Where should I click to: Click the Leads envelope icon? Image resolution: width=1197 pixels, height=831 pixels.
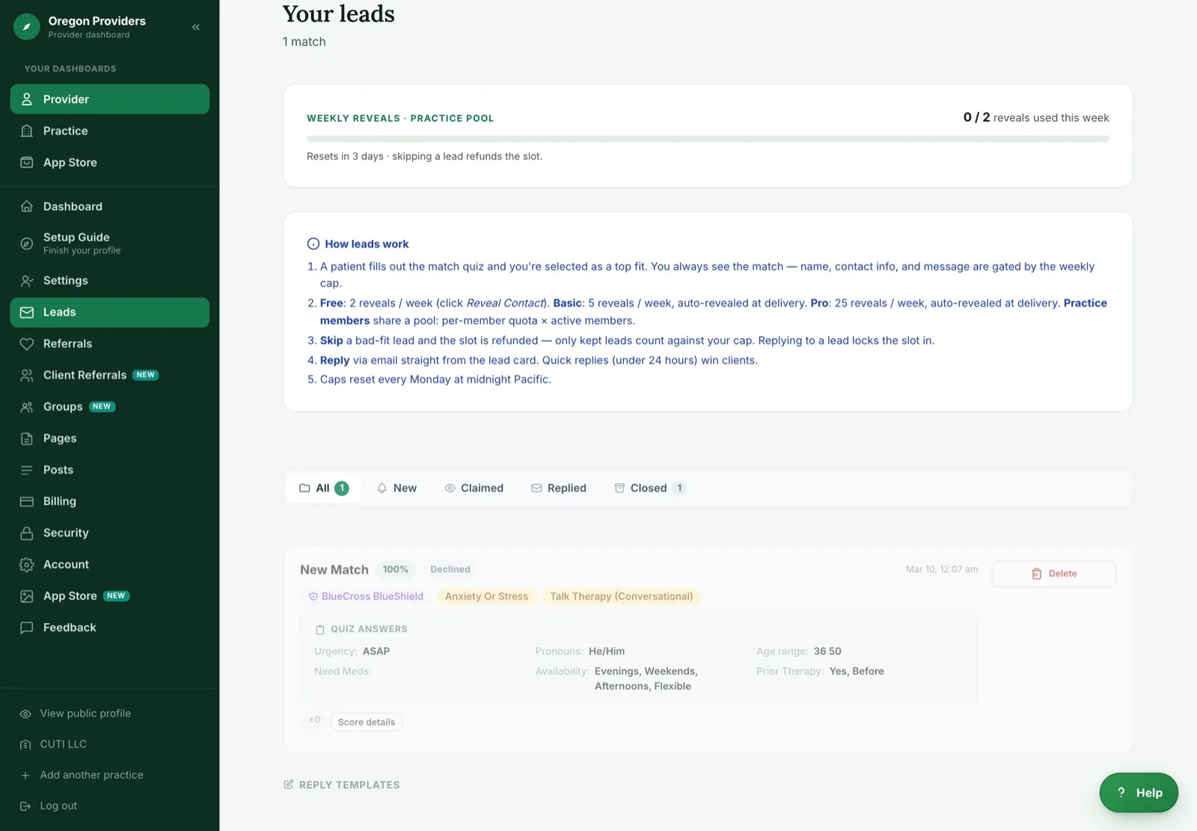[27, 312]
